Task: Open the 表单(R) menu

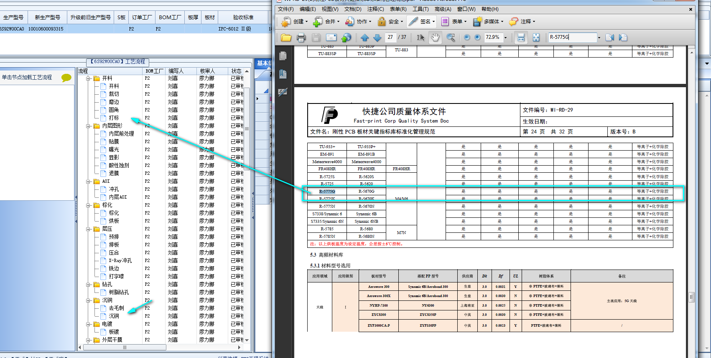Action: coord(398,9)
